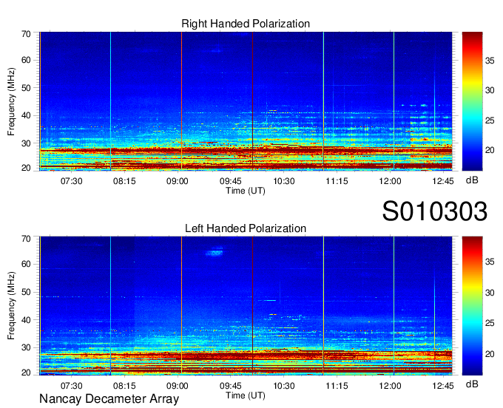Screen dimensions: 503x408
Task: Click the "25" value on Right Handed color bar
Action: 490,120
